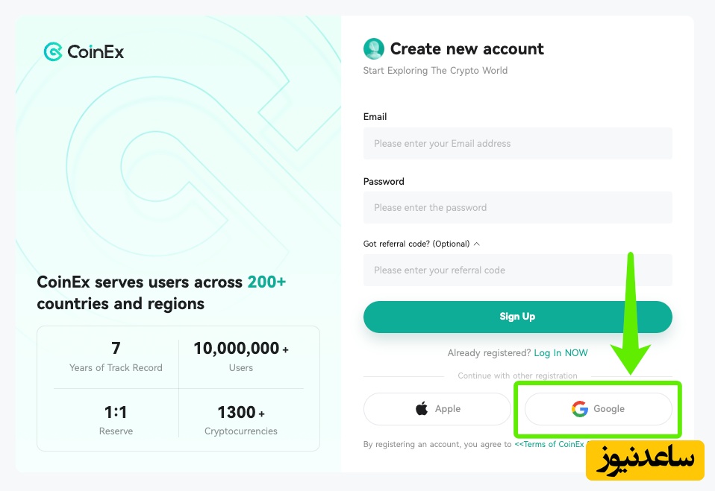Click the highlighted 200+ text in headline
The image size is (715, 491).
(267, 282)
